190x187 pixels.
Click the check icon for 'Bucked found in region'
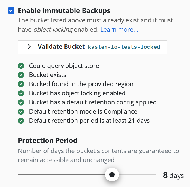(x=21, y=84)
